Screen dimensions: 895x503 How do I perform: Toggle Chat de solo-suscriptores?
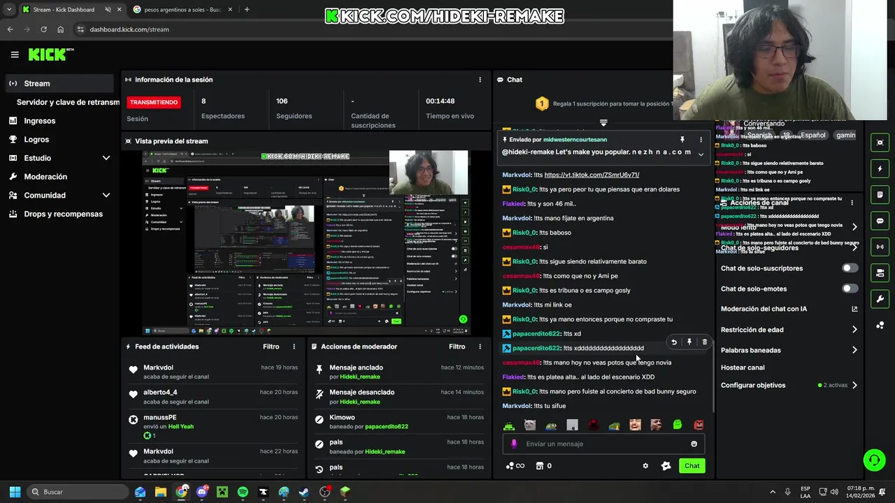pyautogui.click(x=850, y=268)
